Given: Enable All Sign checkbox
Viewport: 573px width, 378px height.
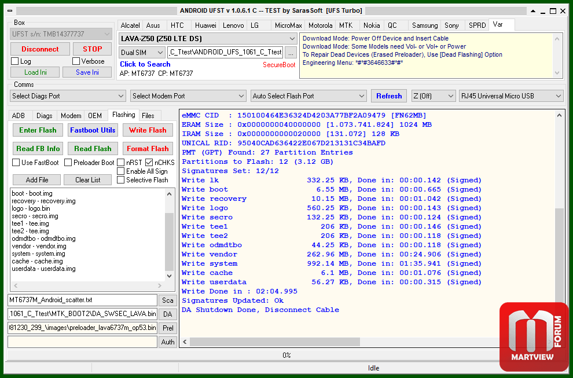Looking at the screenshot, I should (x=120, y=171).
